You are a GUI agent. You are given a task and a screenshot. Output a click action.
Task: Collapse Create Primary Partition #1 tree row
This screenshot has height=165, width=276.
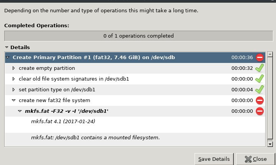(x=8, y=58)
